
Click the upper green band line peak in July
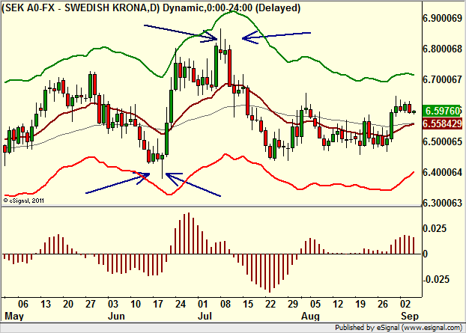(233, 11)
